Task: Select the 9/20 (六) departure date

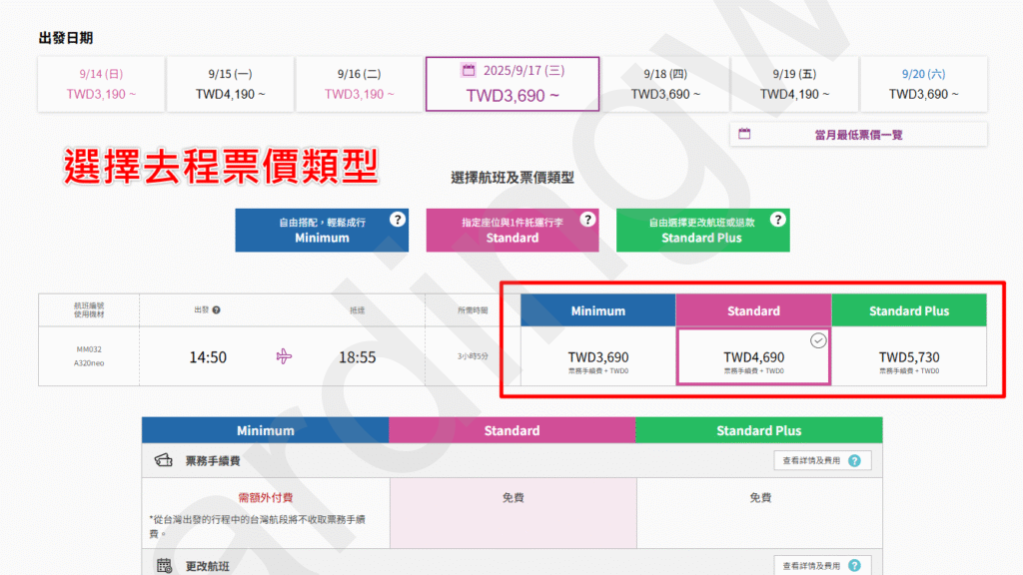Action: (923, 84)
